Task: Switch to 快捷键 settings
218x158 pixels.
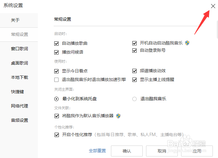Action: (19, 92)
